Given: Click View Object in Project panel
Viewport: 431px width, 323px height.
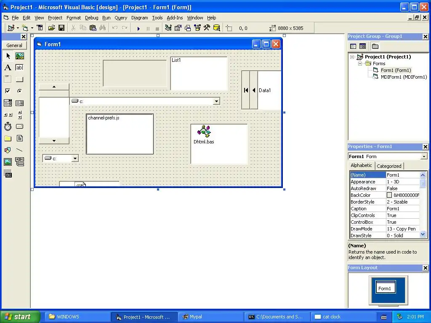Looking at the screenshot, I should pyautogui.click(x=362, y=46).
